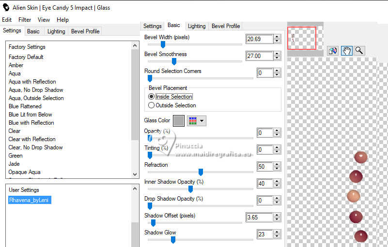The width and height of the screenshot is (388, 247).
Task: Click Factory Settings list scroll up arrow
Action: pos(135,45)
